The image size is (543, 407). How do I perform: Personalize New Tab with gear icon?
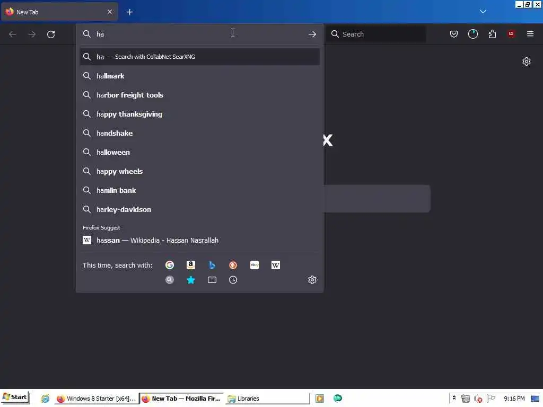coord(527,61)
